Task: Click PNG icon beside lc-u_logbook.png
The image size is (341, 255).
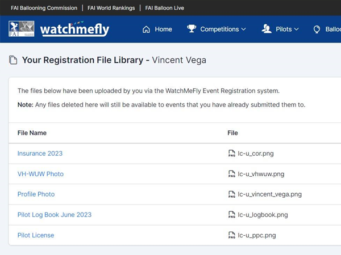Action: [x=231, y=215]
